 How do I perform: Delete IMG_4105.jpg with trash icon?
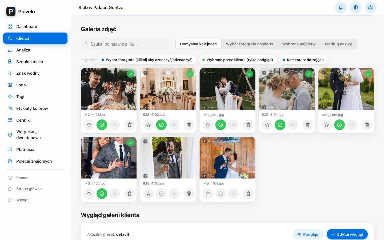367,125
